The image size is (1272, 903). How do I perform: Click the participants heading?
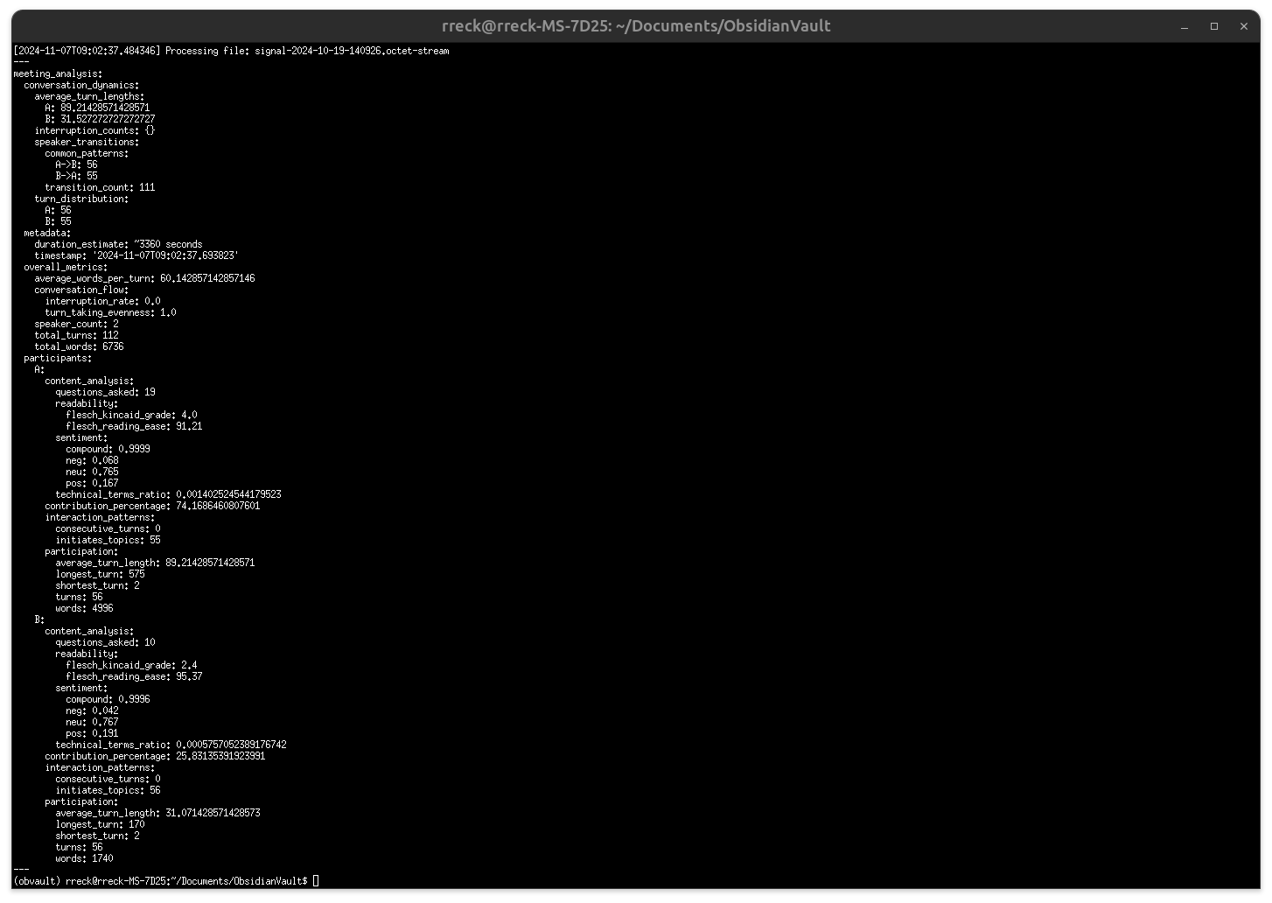click(x=58, y=358)
